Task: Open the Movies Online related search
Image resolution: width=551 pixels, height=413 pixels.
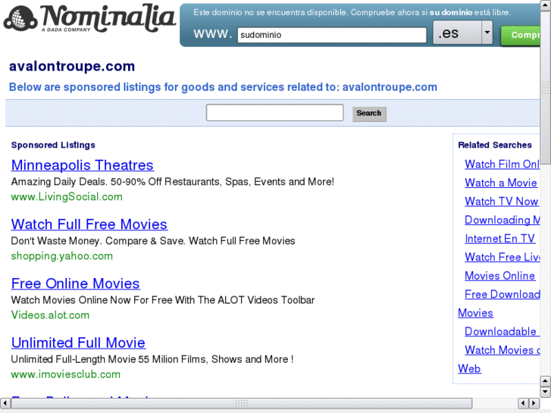Action: click(x=499, y=276)
